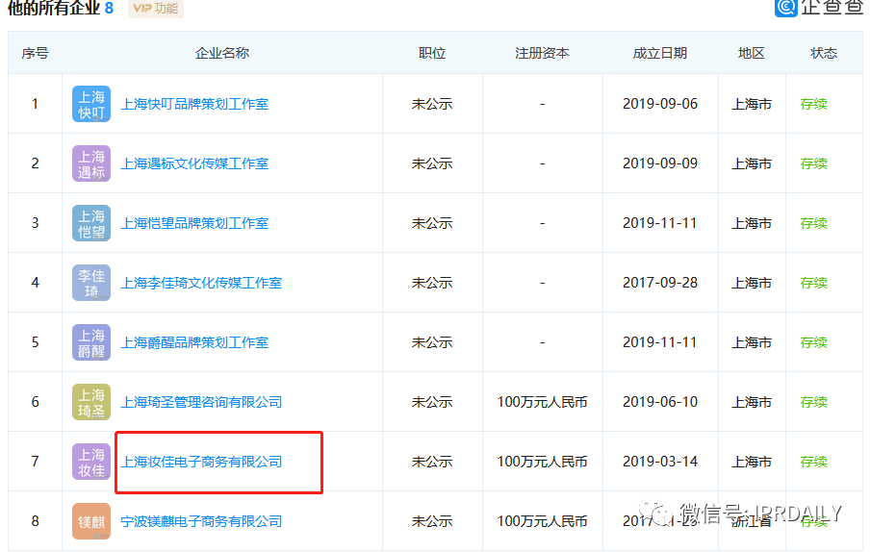Select the date 2019-03-14 cell
Screen dimensions: 870x552
(x=660, y=462)
